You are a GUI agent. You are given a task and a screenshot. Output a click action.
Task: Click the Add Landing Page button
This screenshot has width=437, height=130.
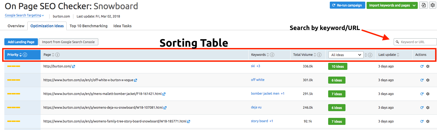pyautogui.click(x=21, y=42)
